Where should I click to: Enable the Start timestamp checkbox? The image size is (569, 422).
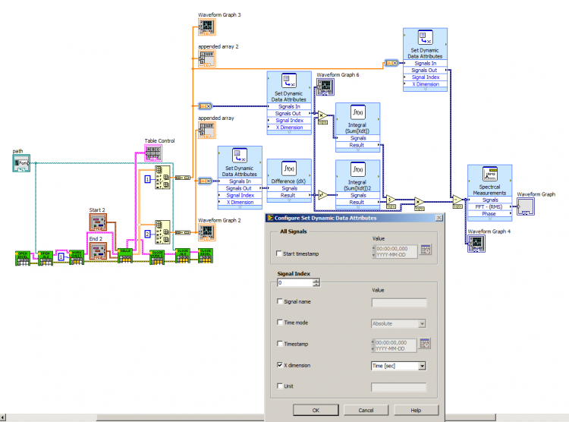point(279,254)
